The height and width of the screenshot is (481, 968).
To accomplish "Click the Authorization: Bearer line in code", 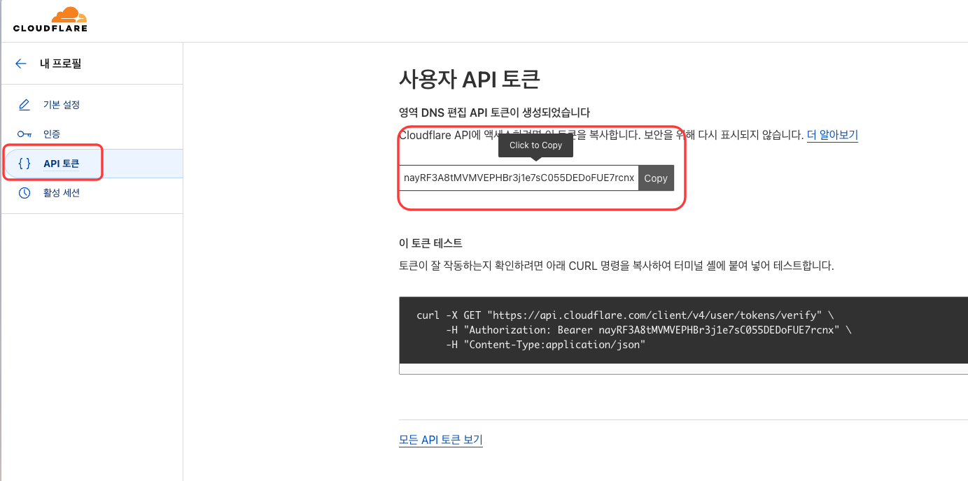I will tap(648, 330).
